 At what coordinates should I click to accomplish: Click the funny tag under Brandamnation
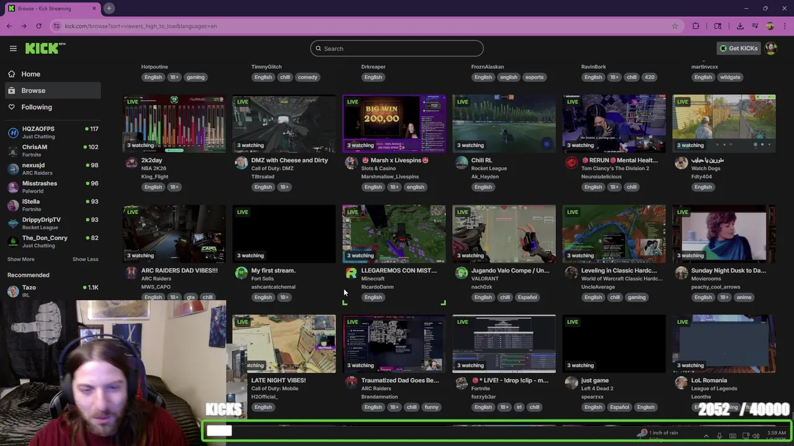[432, 408]
